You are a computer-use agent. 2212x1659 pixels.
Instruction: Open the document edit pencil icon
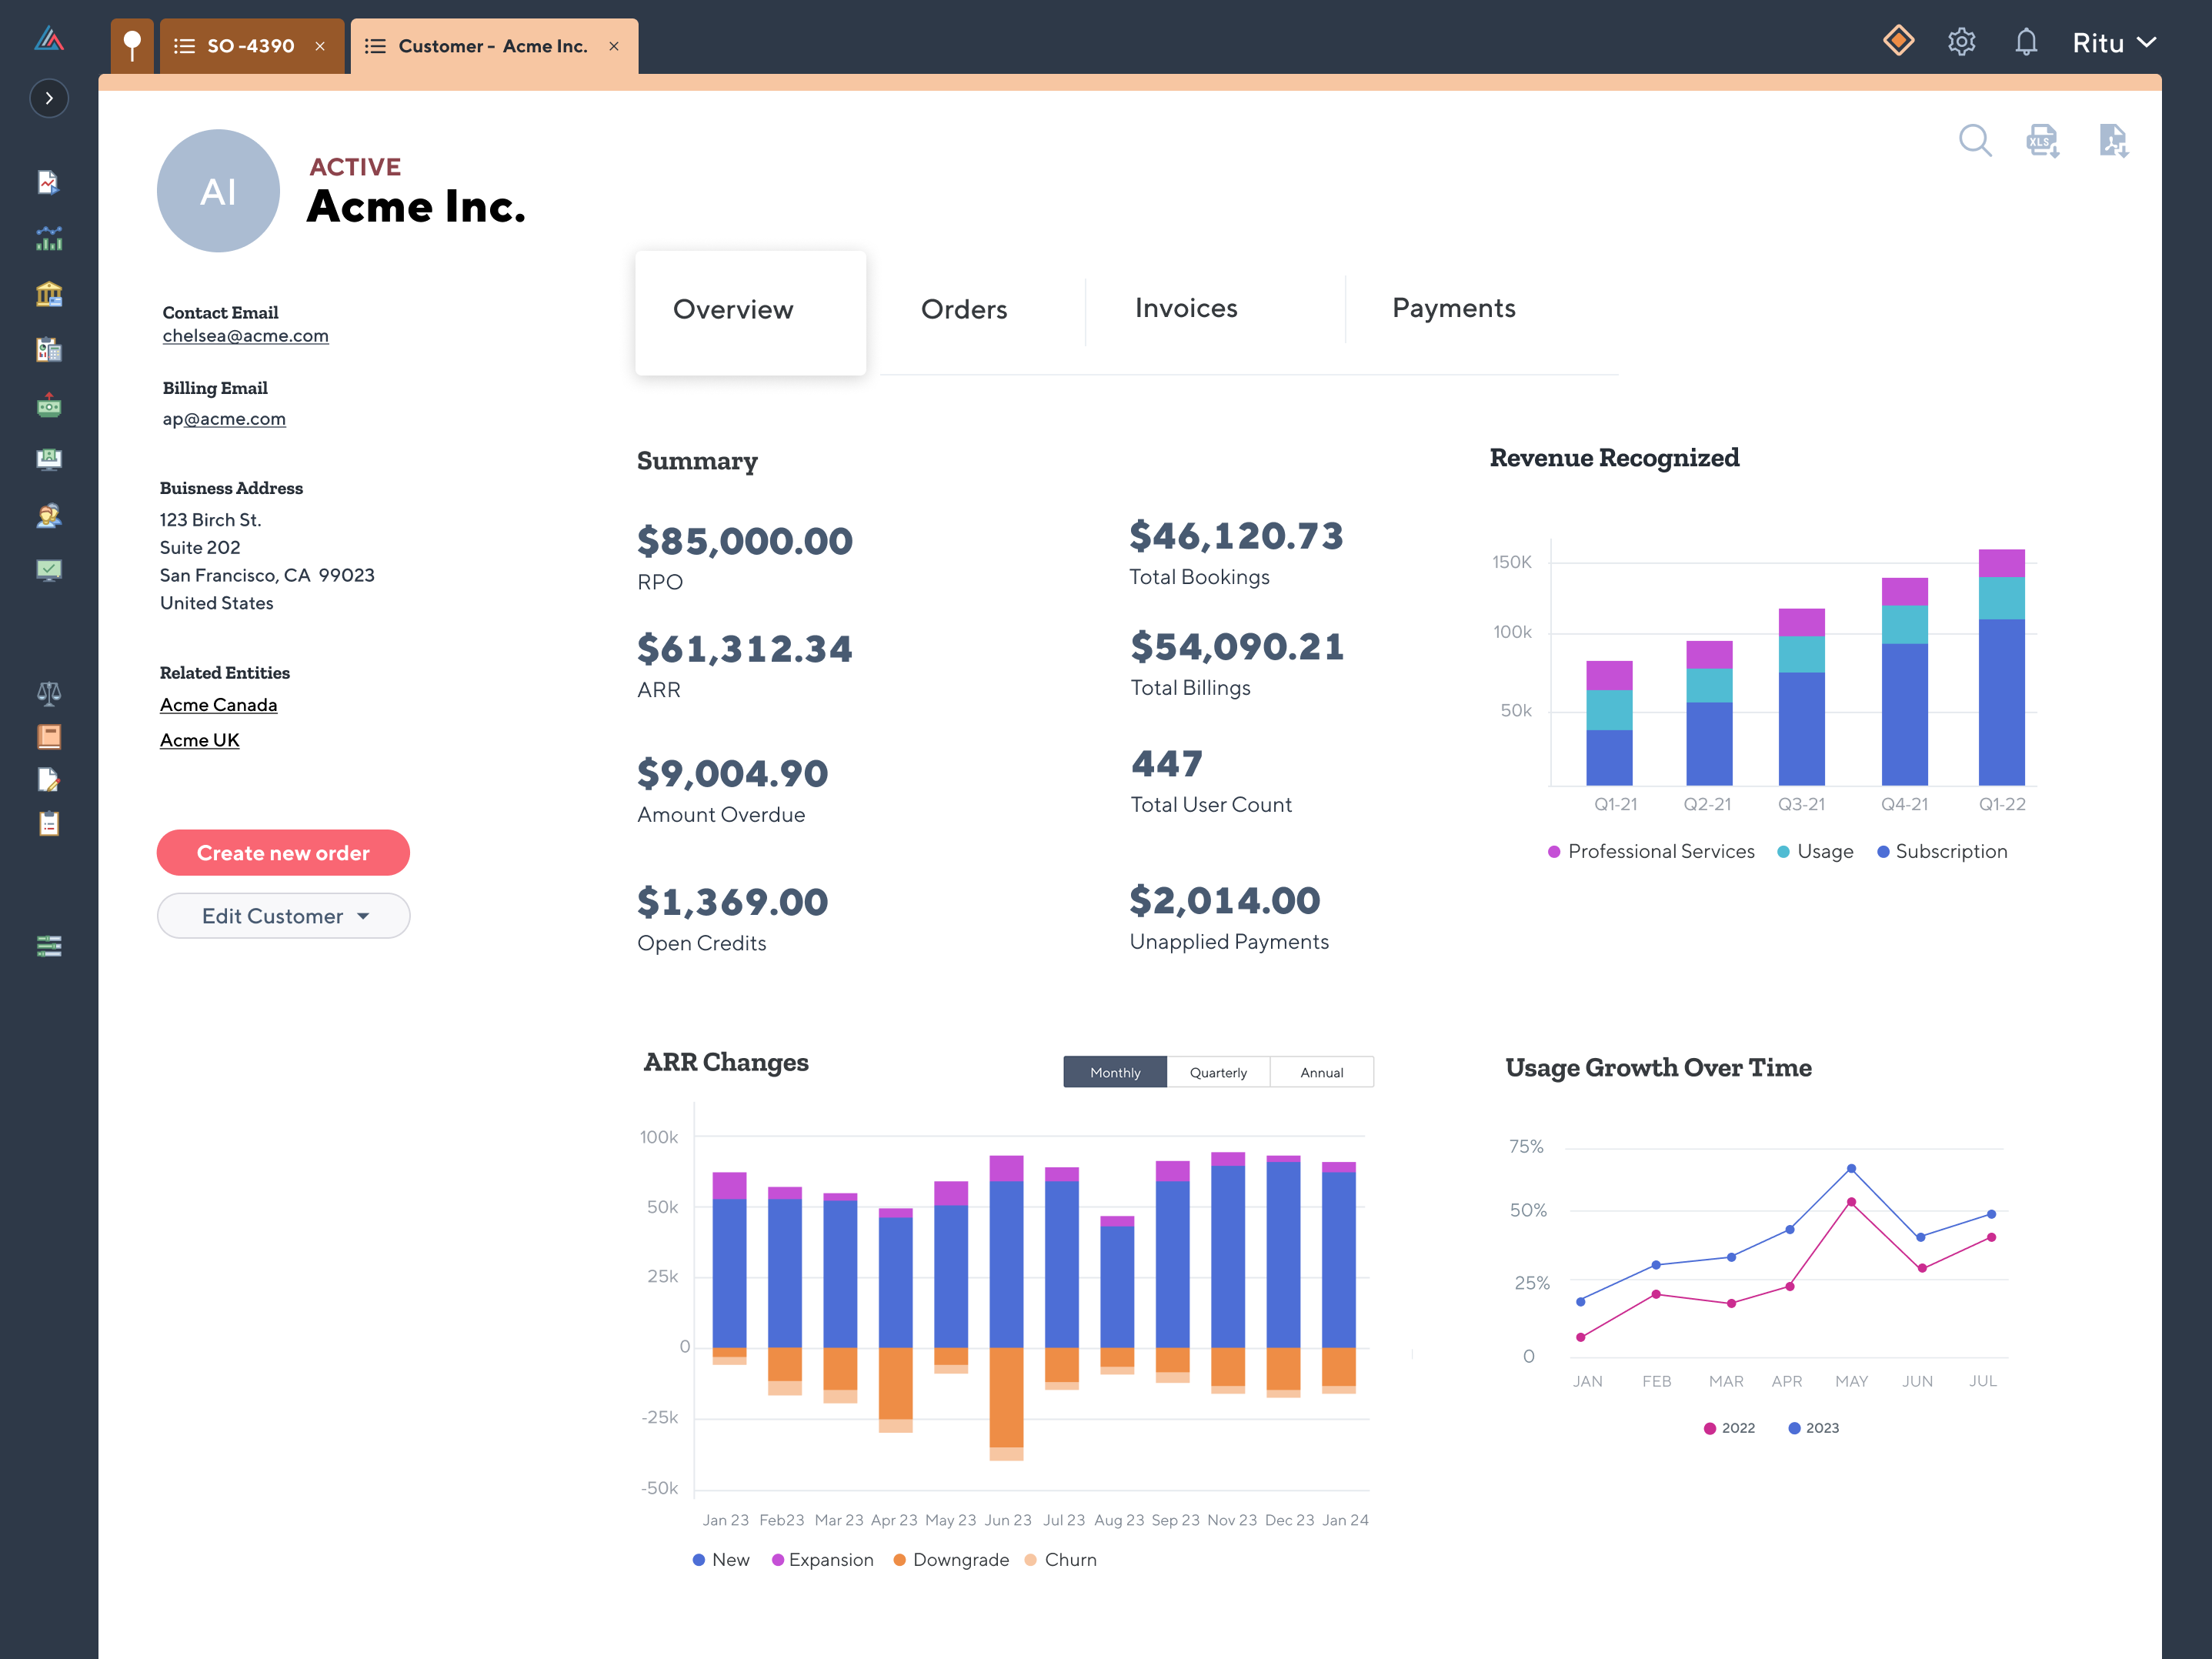click(x=48, y=780)
